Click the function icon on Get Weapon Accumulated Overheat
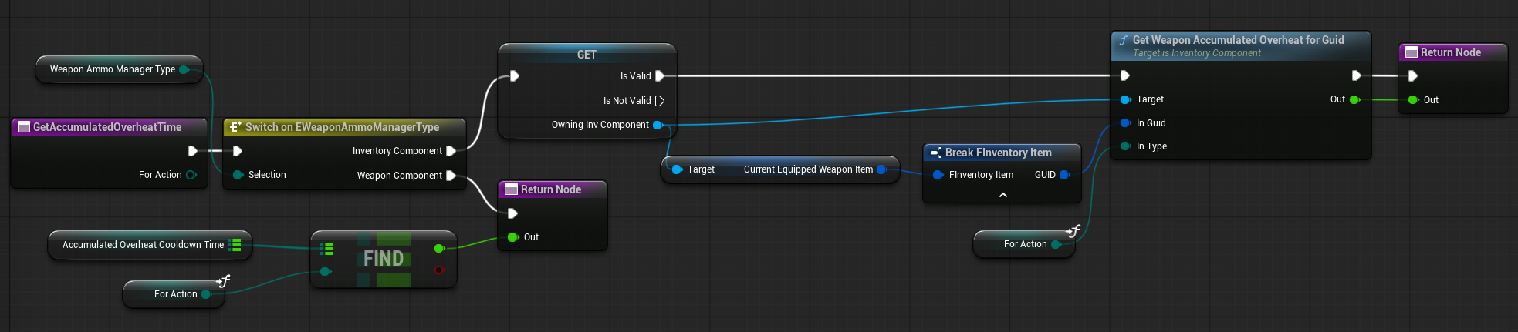This screenshot has width=1518, height=332. tap(1124, 40)
